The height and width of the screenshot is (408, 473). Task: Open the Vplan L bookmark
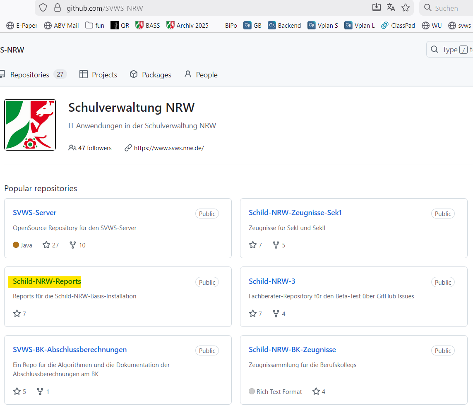pyautogui.click(x=360, y=25)
